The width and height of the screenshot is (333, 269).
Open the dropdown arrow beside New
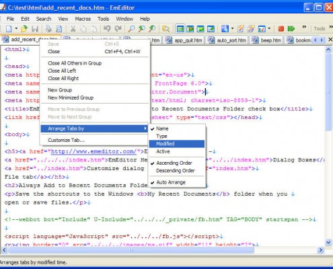pyautogui.click(x=16, y=29)
